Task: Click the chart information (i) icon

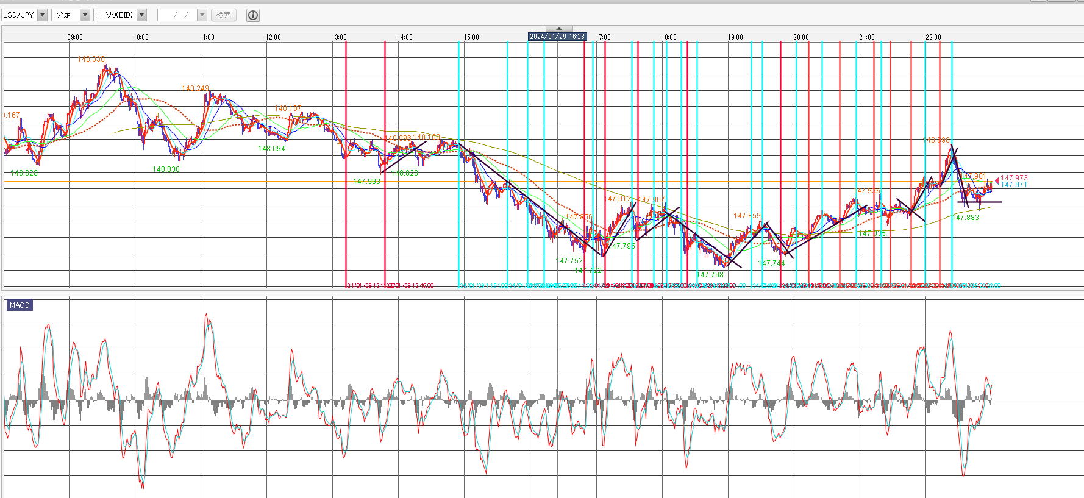Action: [x=253, y=15]
